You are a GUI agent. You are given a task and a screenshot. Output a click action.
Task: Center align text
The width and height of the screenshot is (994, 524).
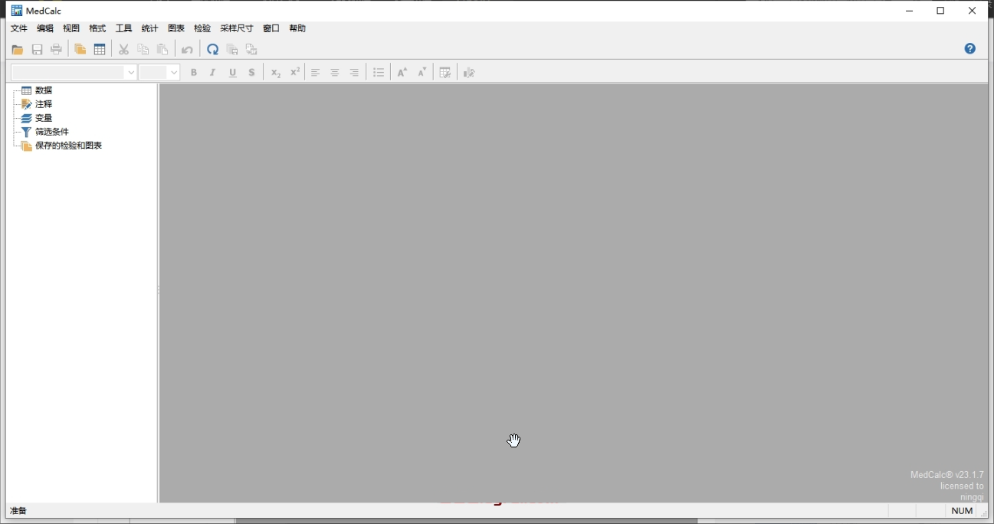(335, 73)
